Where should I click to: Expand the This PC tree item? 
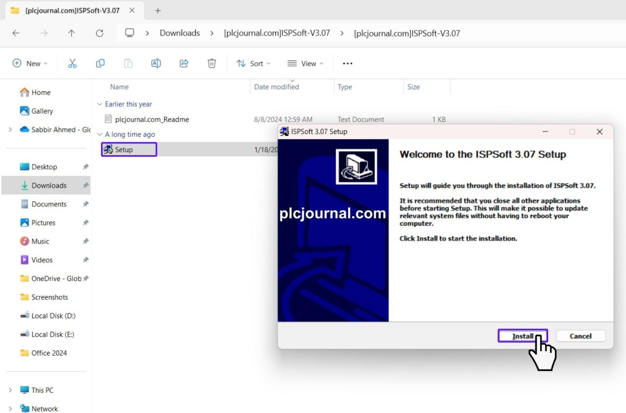10,390
